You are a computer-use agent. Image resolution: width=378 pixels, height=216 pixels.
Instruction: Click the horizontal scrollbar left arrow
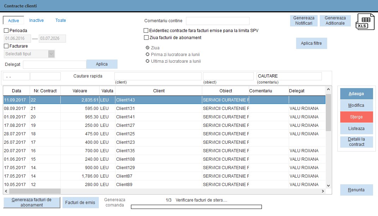tap(6, 191)
